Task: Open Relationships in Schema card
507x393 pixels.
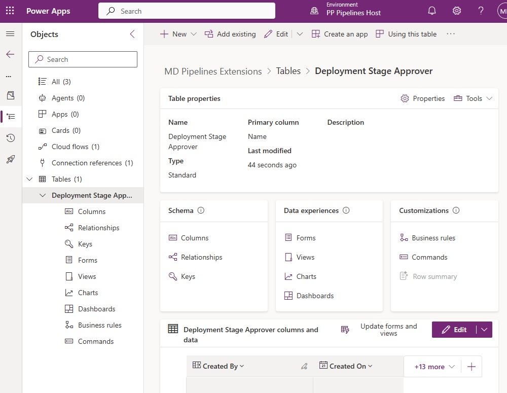Action: pyautogui.click(x=195, y=257)
